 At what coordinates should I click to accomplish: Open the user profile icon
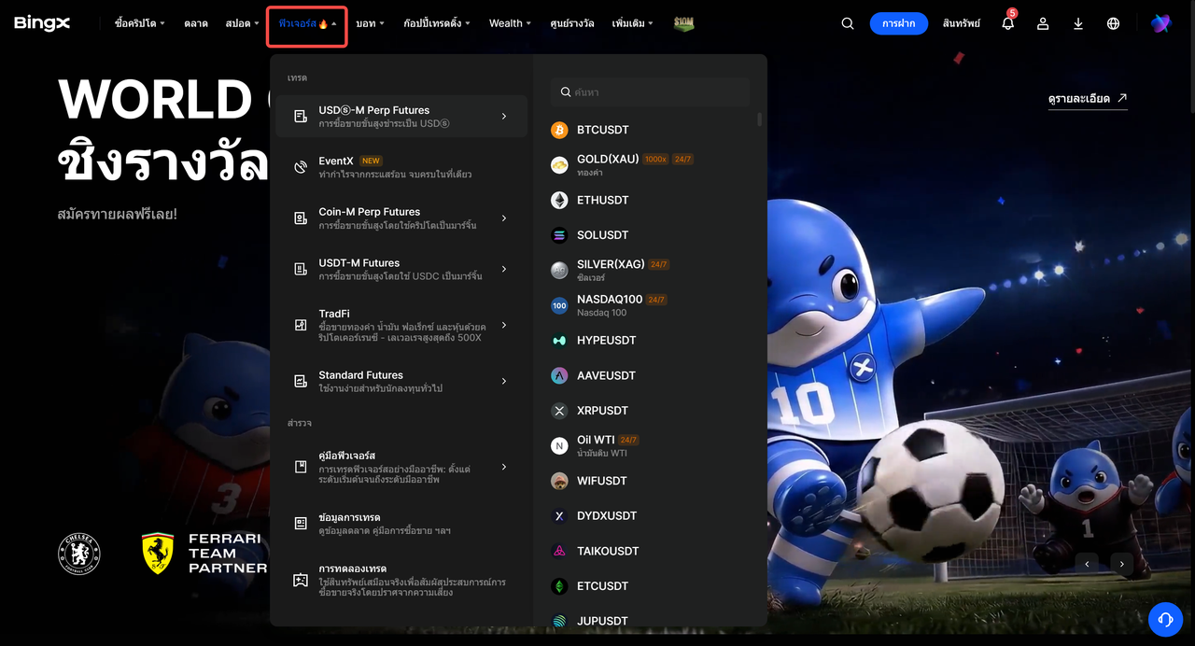1043,23
